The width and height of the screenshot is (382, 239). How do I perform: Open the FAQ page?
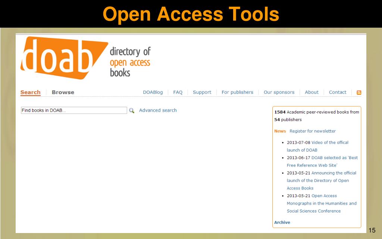click(x=178, y=92)
